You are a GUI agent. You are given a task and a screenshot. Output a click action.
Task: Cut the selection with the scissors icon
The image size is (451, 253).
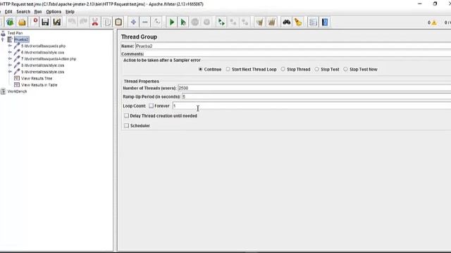(x=95, y=22)
